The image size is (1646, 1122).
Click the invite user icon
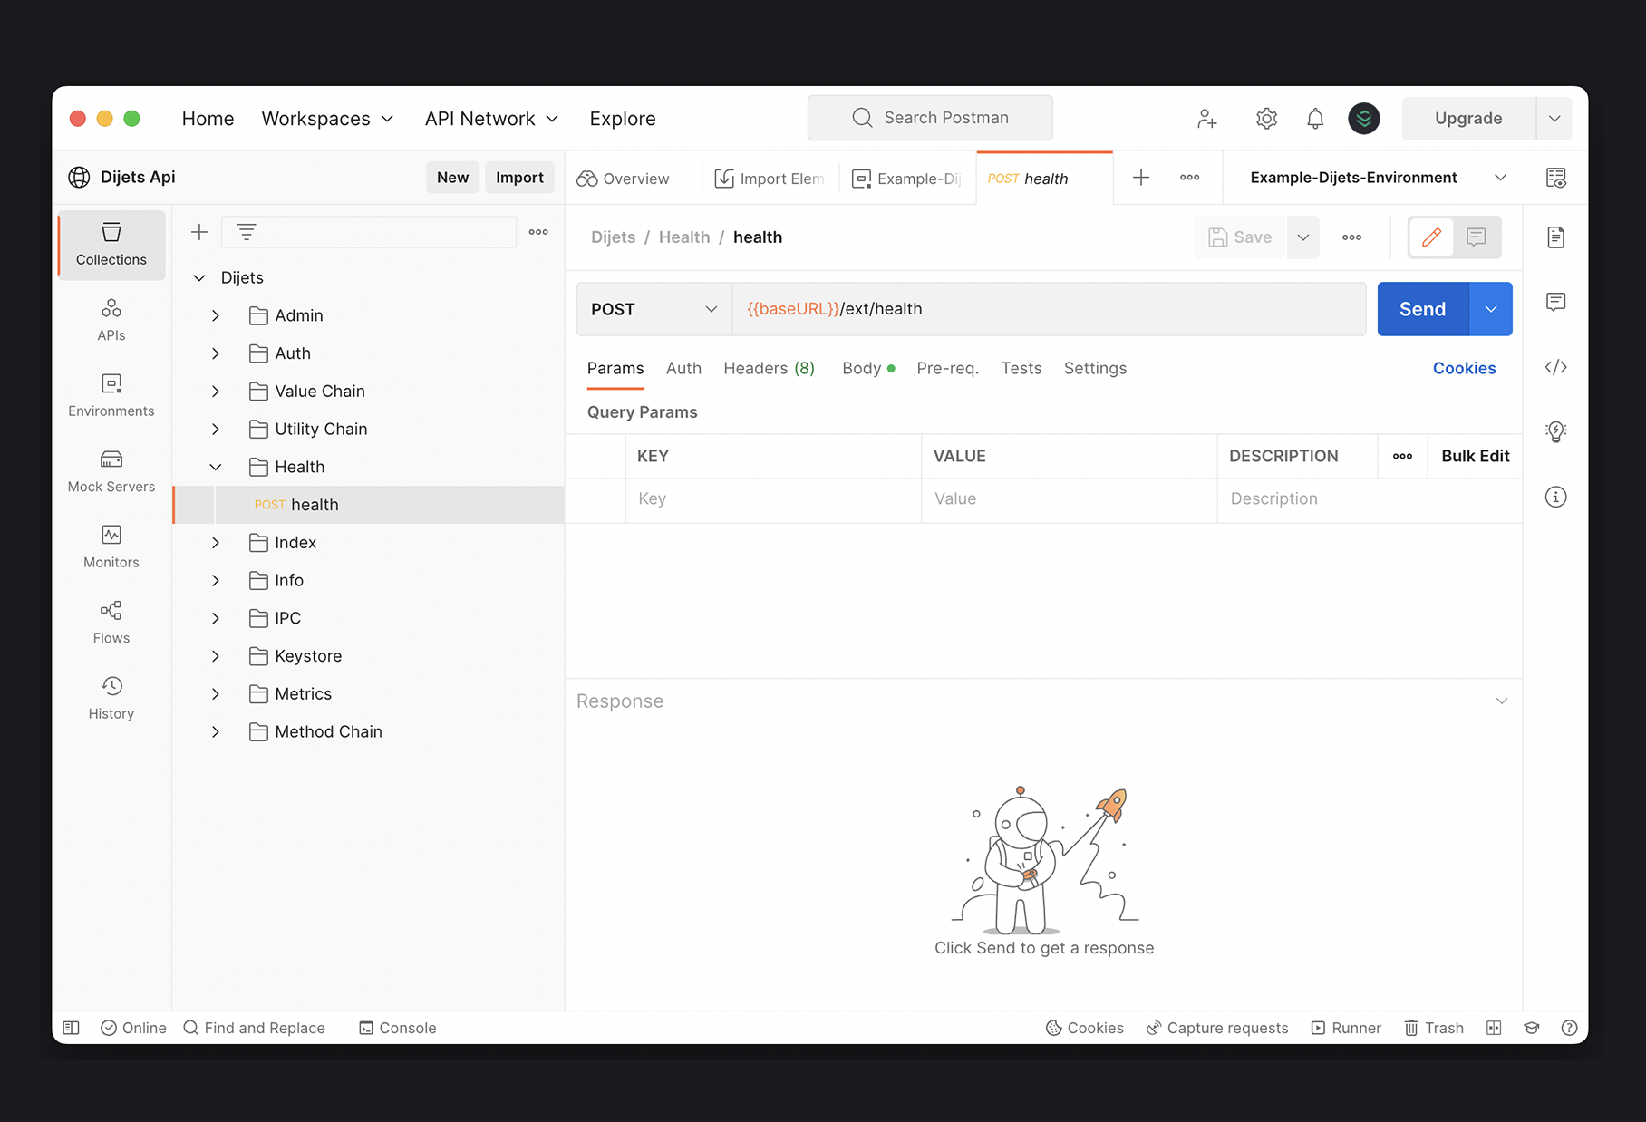coord(1206,119)
